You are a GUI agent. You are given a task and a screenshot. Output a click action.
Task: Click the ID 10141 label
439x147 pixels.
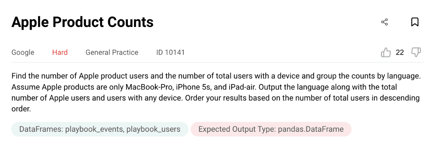171,53
